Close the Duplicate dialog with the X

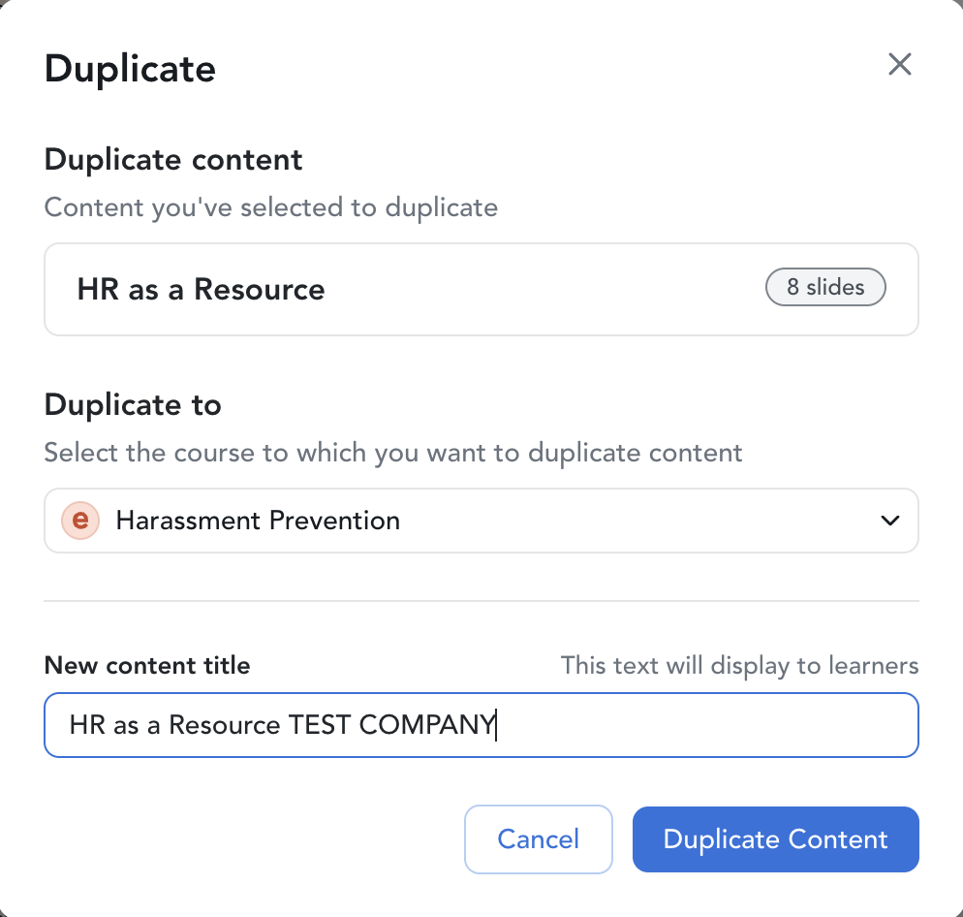tap(900, 65)
